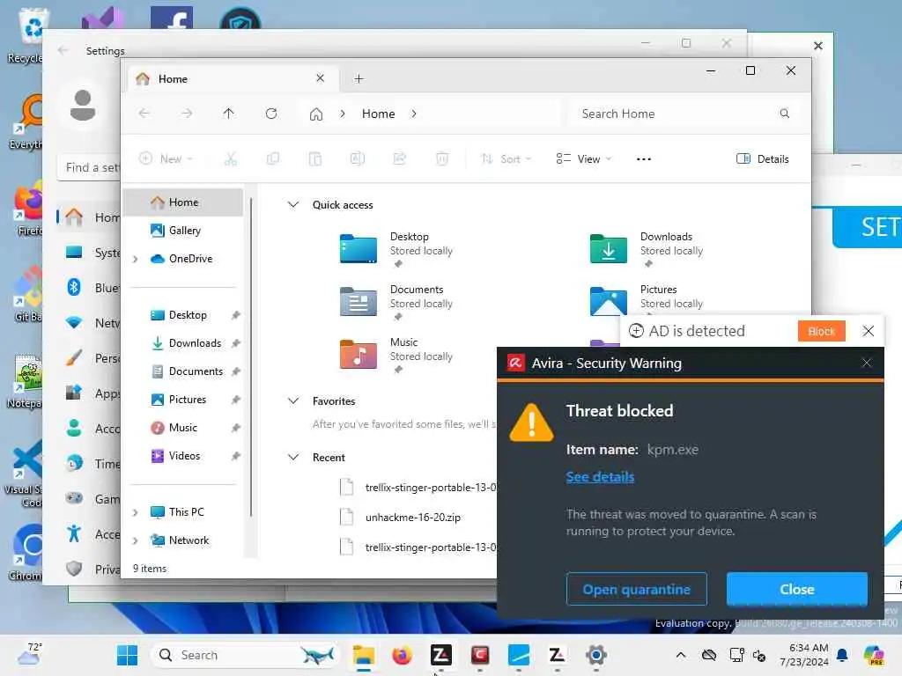This screenshot has height=676, width=902.
Task: Open unhackme-16-20.zip in Recent list
Action: [413, 518]
